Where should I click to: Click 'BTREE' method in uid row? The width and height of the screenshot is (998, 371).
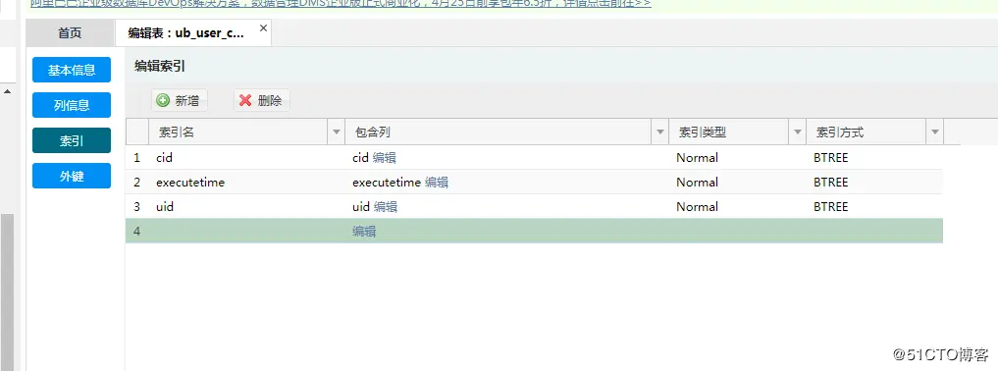830,207
